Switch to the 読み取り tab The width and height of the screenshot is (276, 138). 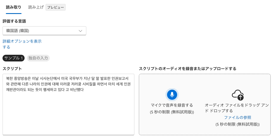coord(13,7)
